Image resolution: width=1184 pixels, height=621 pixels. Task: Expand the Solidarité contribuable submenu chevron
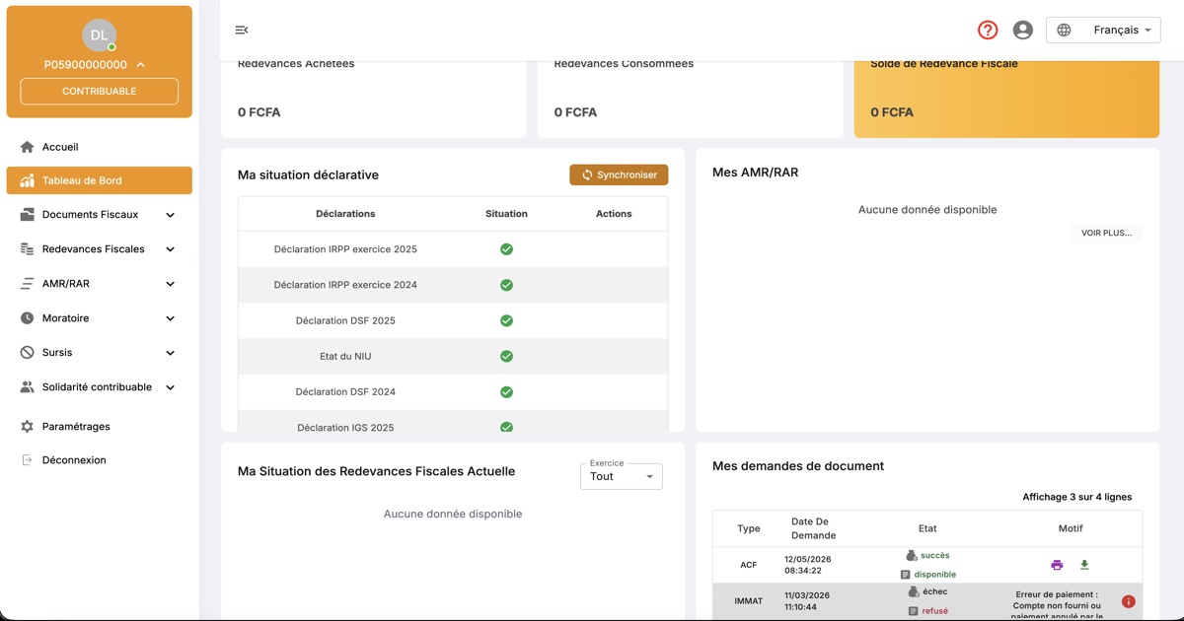pos(170,387)
